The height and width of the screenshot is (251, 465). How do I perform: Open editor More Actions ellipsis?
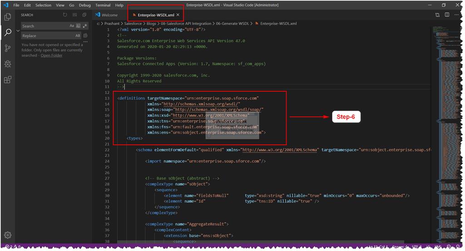(457, 15)
